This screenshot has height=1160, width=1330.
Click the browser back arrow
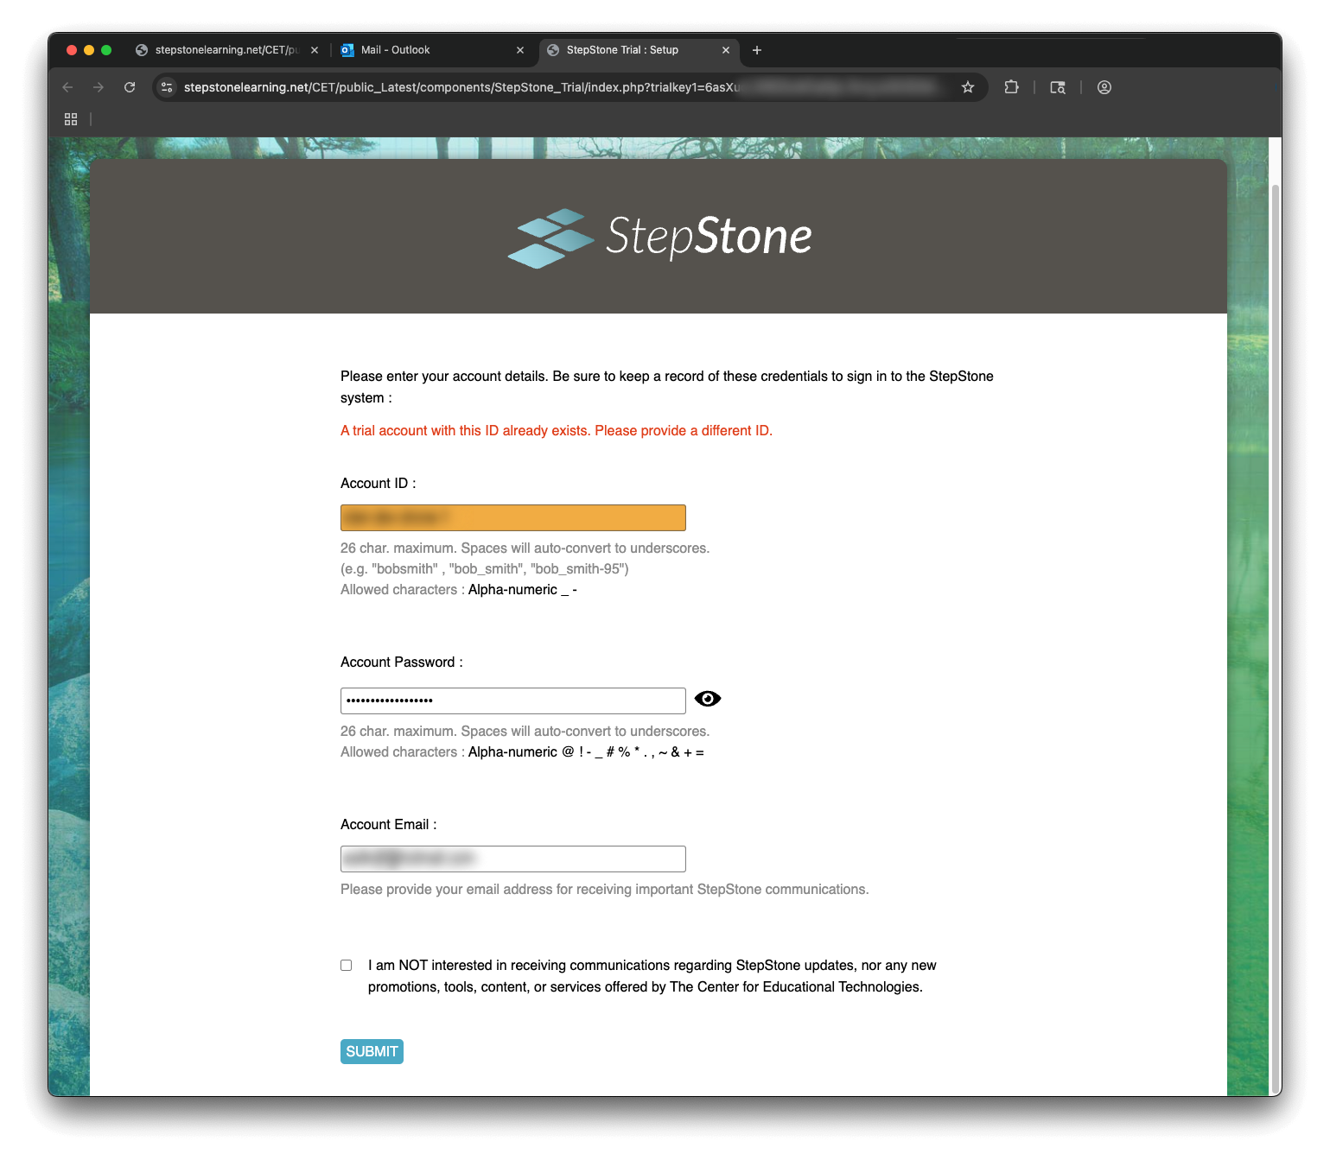pyautogui.click(x=67, y=87)
